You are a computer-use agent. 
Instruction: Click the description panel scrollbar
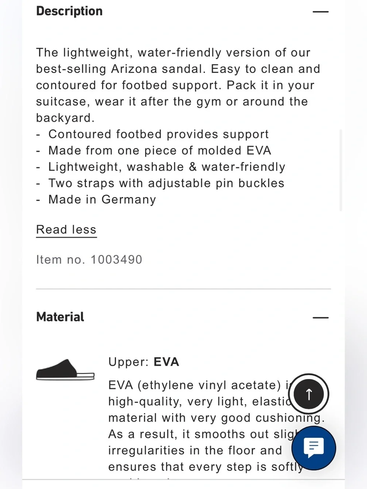pos(341,170)
